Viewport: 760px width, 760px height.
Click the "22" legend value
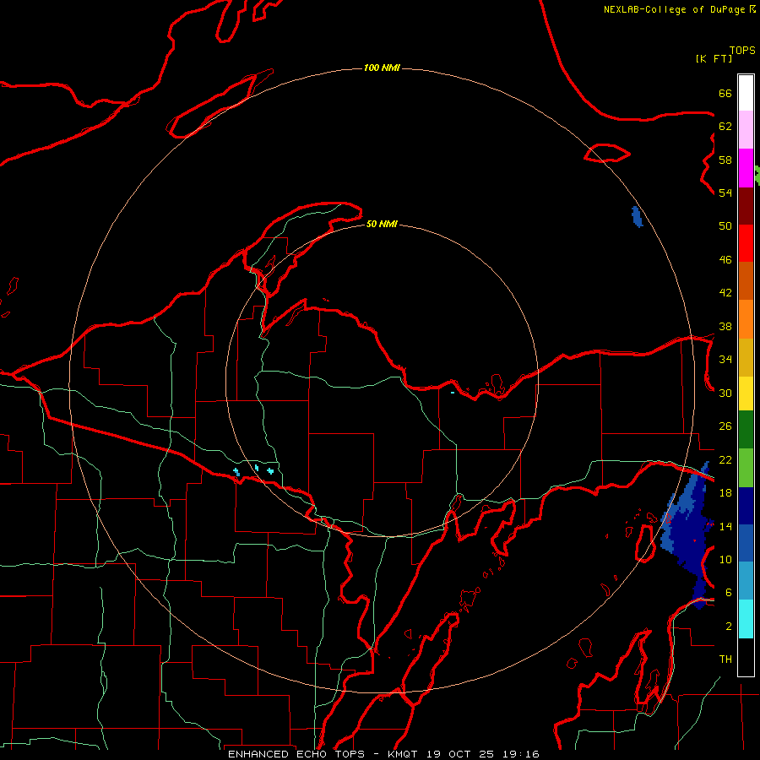point(725,460)
